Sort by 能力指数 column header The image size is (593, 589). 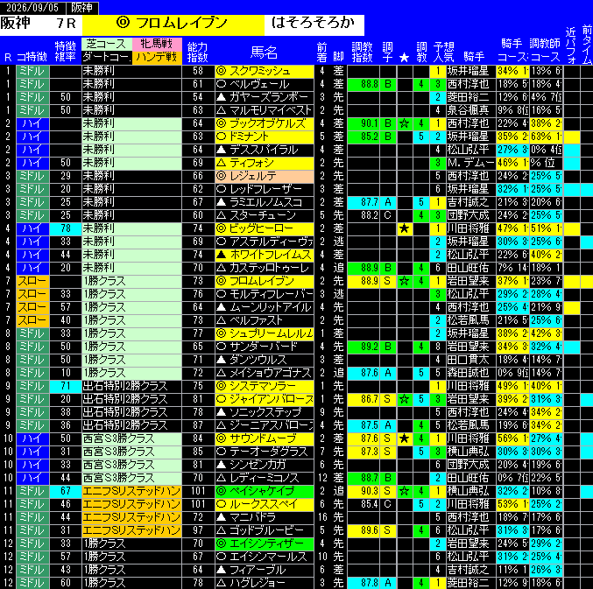[198, 52]
